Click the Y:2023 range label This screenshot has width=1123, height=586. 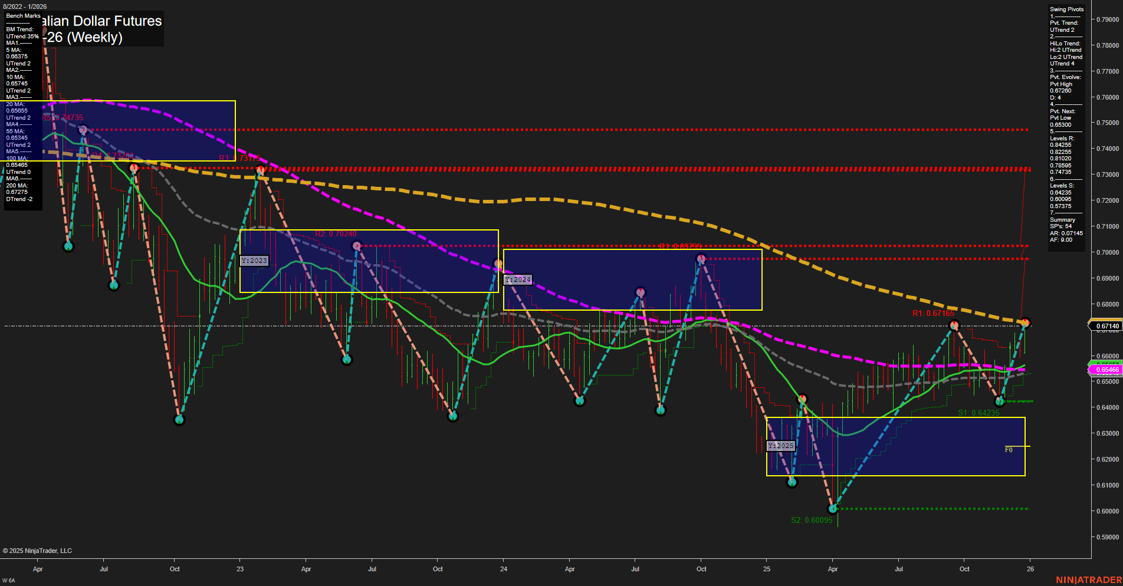tap(254, 260)
